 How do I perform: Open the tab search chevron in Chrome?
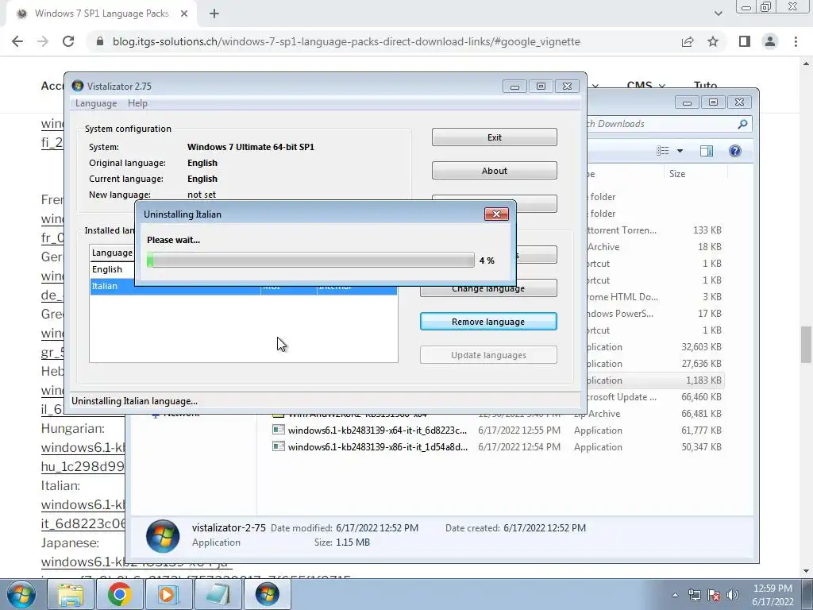coord(718,14)
